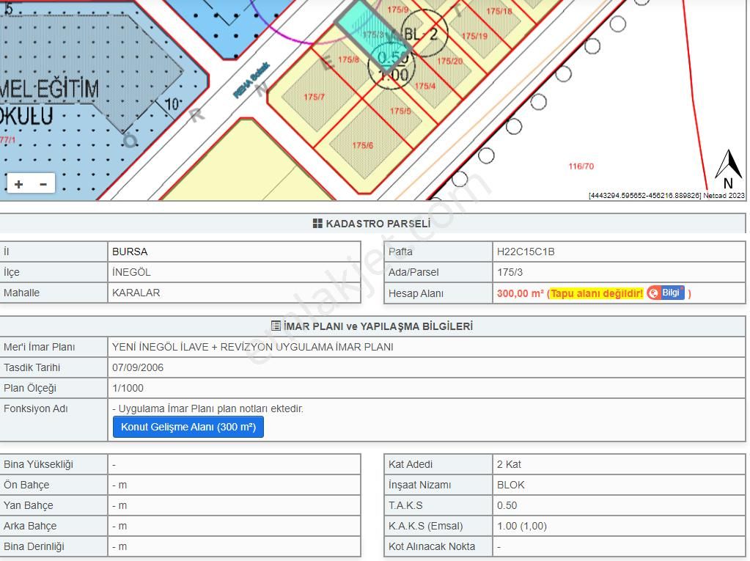
Task: Click the grid icon beside KADASTRO PARSELİ
Action: pos(318,224)
